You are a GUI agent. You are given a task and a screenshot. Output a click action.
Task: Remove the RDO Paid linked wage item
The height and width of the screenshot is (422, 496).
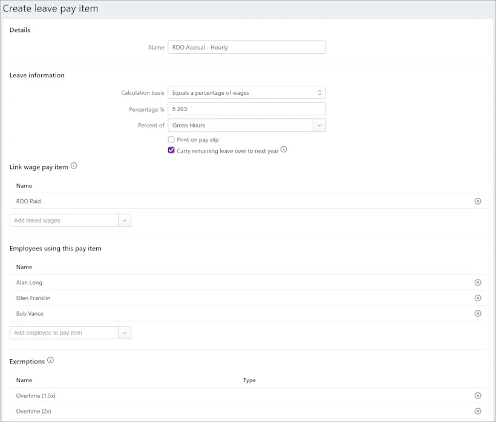[x=478, y=201]
